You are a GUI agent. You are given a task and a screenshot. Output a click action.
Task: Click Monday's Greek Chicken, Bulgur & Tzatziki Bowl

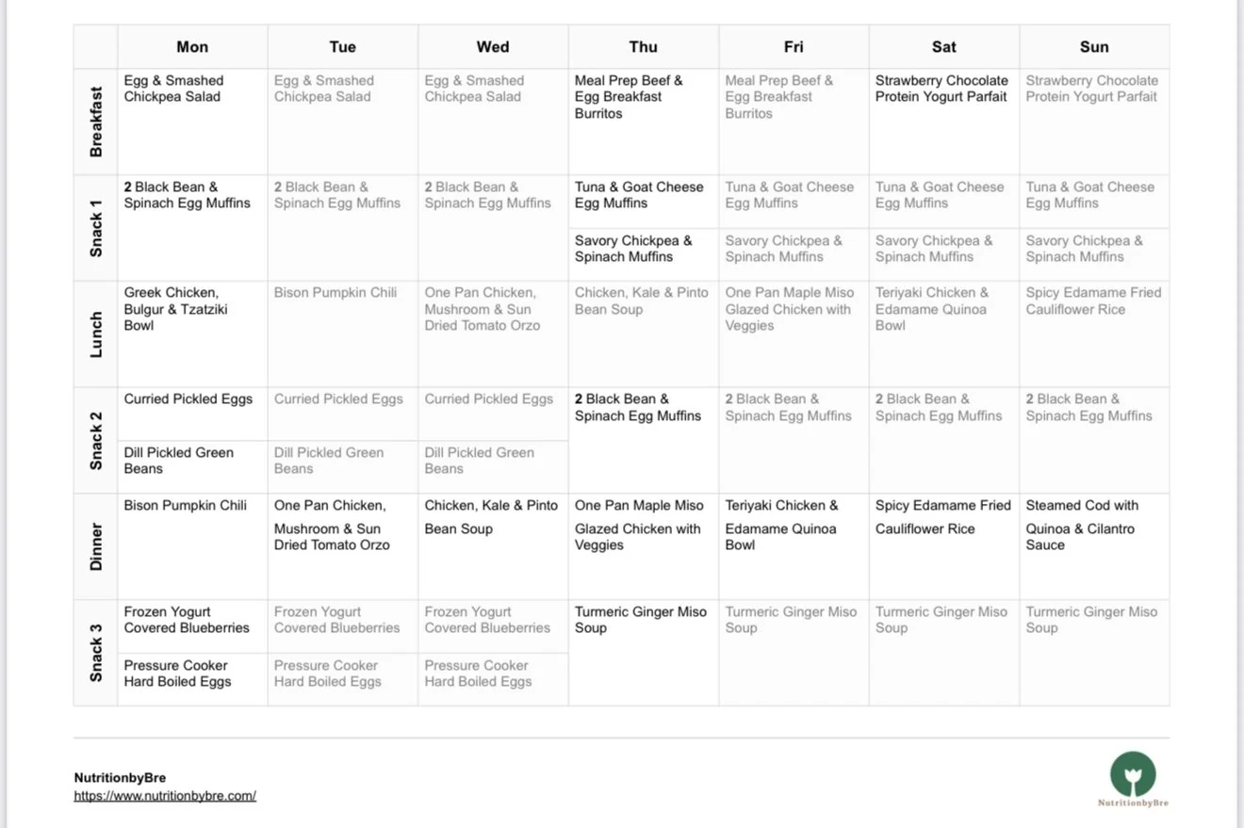click(x=176, y=309)
